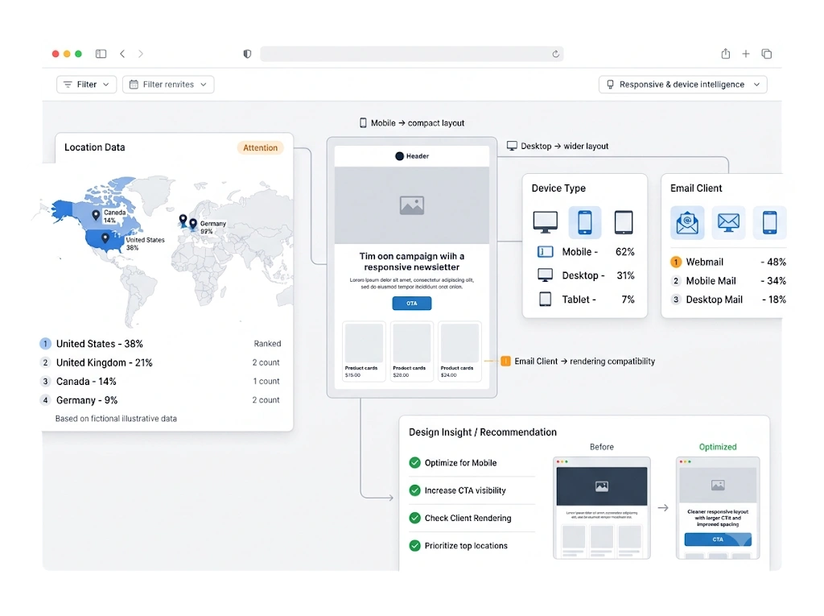Image resolution: width=824 pixels, height=616 pixels.
Task: Open the Optimized layout thumbnail
Action: pyautogui.click(x=718, y=507)
